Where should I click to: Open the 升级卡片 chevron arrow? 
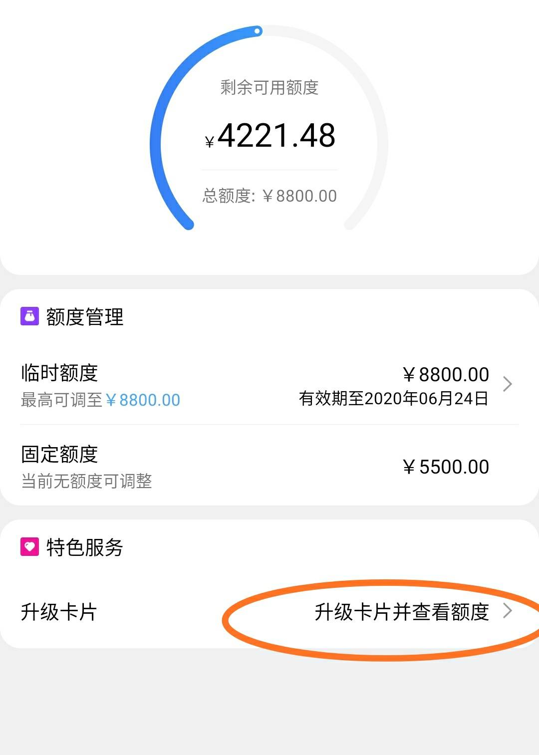508,611
